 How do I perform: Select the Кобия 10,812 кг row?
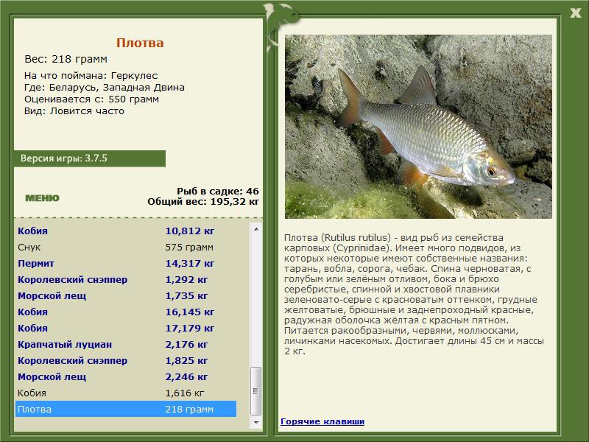(126, 231)
